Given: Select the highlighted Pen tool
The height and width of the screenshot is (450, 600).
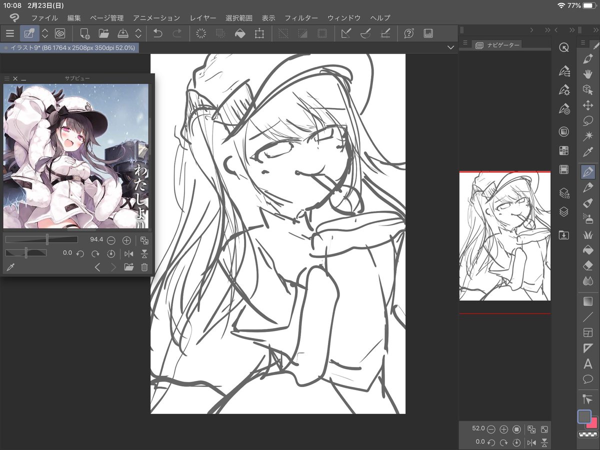Looking at the screenshot, I should 588,172.
